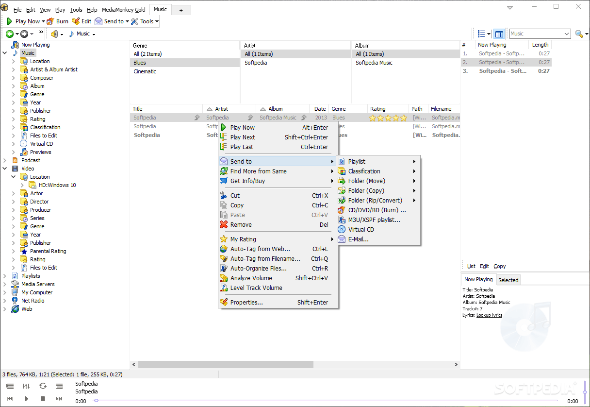Screen dimensions: 590x407
Task: Click the speaker volume icon in toolbar
Action: tap(54, 34)
